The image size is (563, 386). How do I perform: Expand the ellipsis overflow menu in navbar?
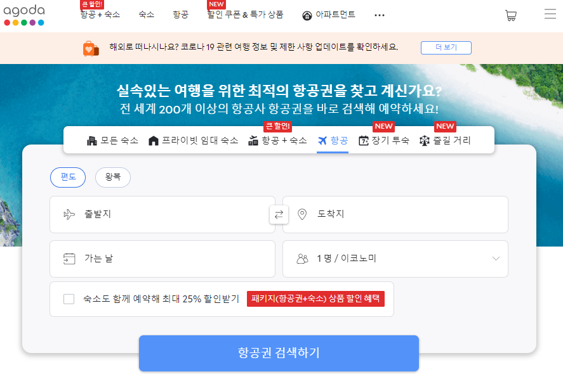380,15
